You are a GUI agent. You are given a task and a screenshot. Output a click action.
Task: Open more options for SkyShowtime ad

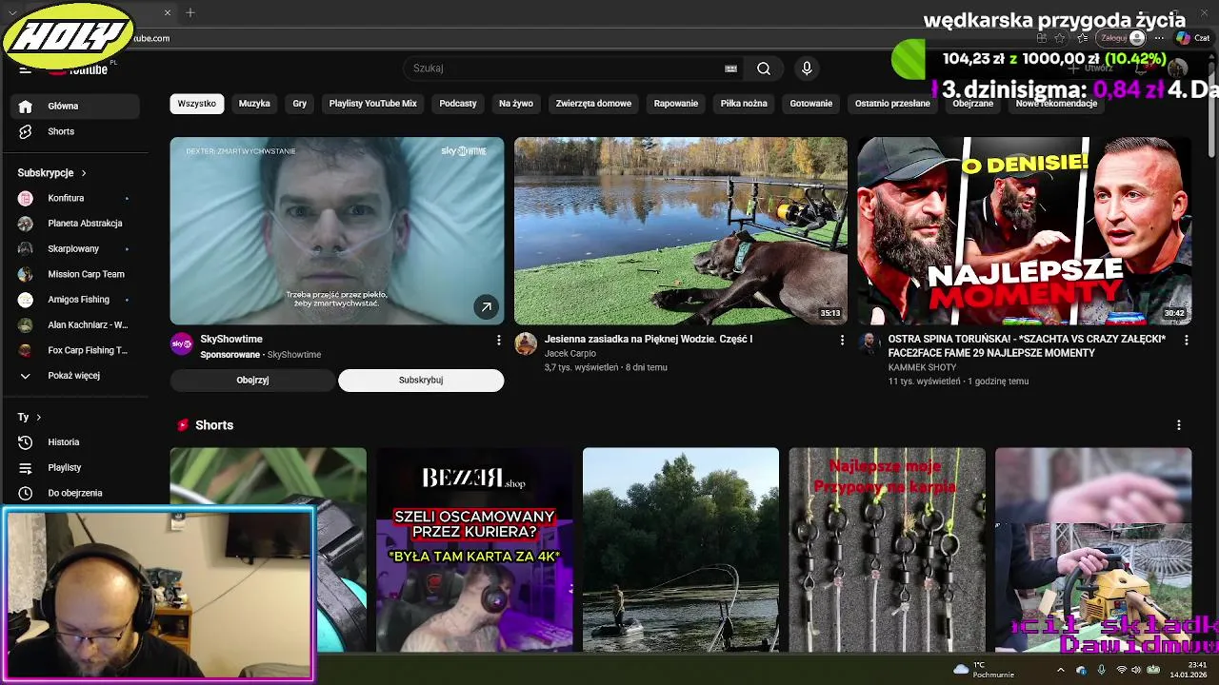498,340
